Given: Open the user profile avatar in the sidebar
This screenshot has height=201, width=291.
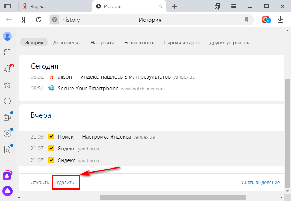Looking at the screenshot, I should click(x=7, y=36).
